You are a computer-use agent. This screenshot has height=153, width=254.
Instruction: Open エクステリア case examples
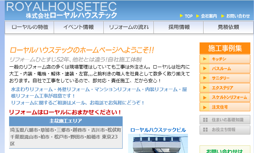(225, 88)
